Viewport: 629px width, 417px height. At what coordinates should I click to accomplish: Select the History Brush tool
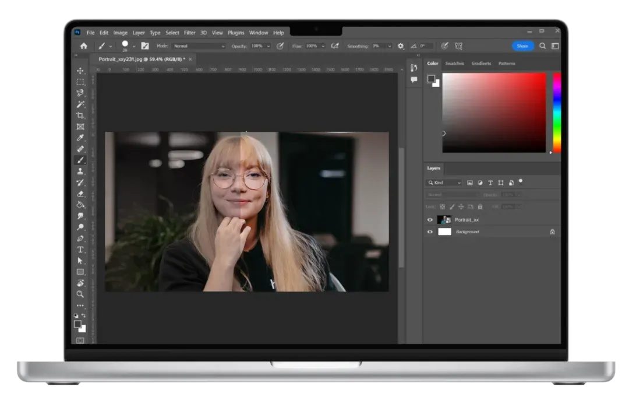(80, 183)
